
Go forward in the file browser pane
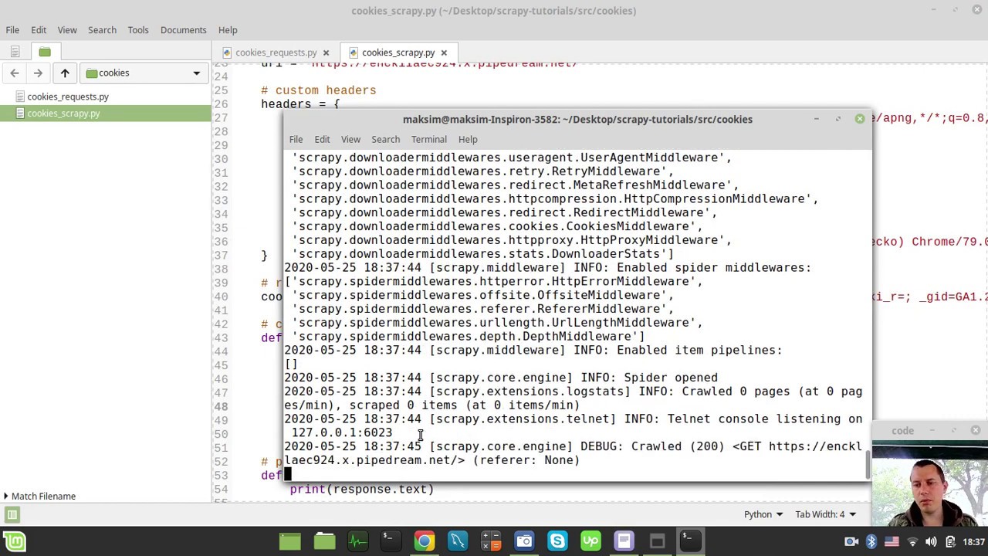(38, 73)
